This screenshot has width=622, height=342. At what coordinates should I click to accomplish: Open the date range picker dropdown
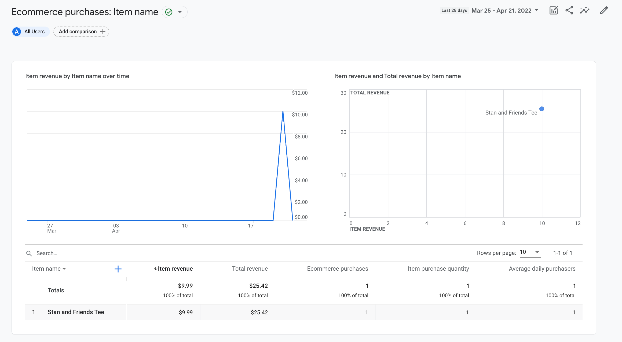pos(504,10)
